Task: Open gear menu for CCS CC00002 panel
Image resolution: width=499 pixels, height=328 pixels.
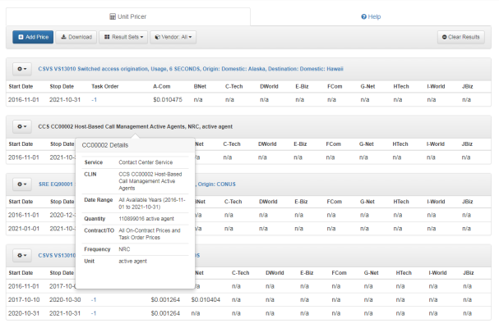Action: tap(21, 127)
